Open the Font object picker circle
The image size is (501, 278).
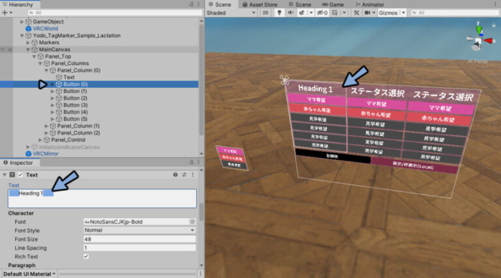(x=192, y=221)
